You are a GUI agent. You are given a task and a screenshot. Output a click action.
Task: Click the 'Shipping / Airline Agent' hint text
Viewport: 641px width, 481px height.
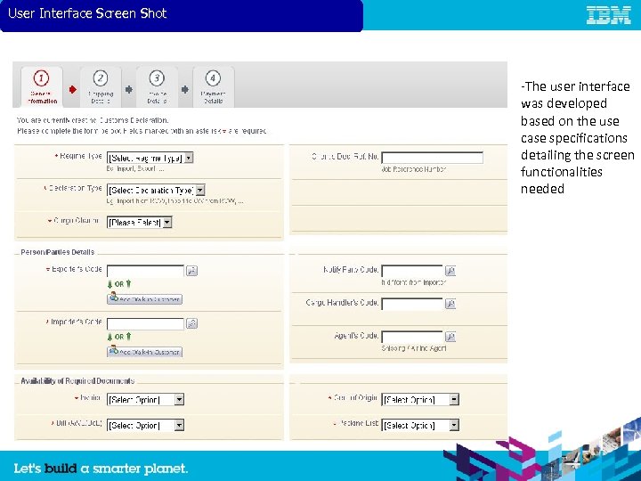(x=414, y=348)
